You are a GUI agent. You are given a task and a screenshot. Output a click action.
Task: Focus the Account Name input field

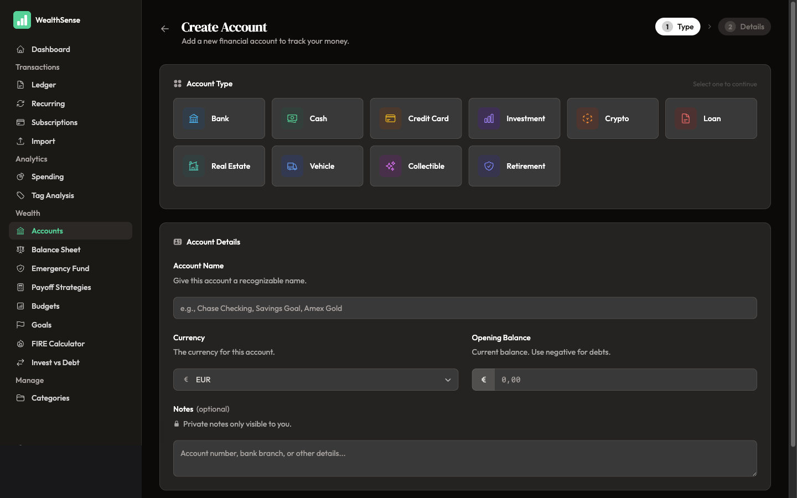tap(465, 308)
